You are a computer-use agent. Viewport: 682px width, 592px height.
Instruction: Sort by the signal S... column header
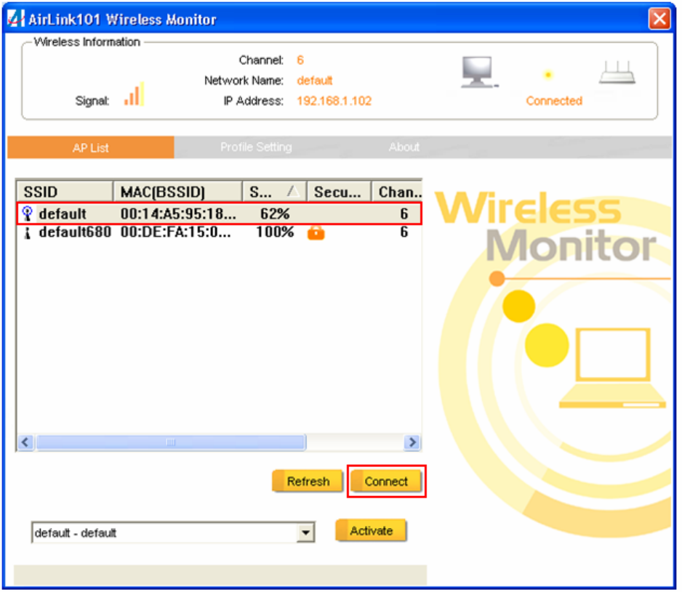(274, 192)
